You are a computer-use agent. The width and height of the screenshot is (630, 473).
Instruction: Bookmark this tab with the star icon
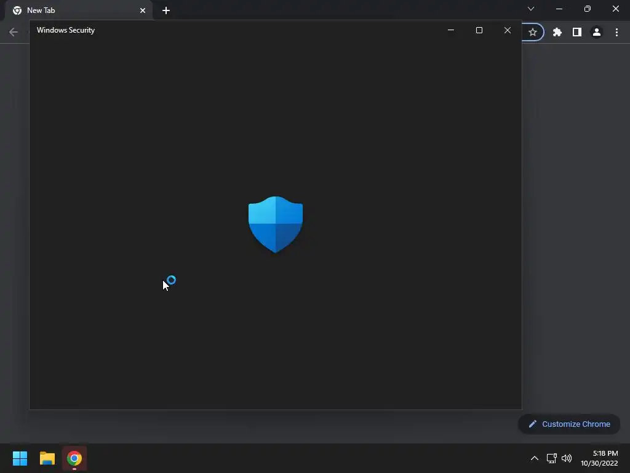[x=533, y=32]
